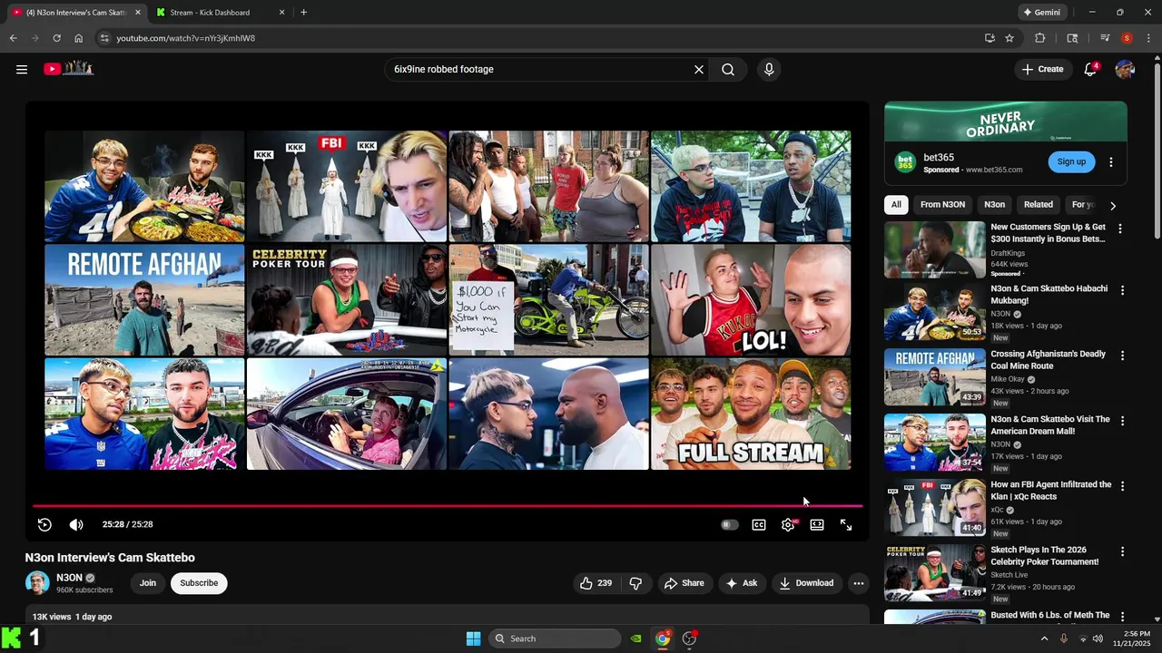
Task: Click the video progress bar
Action: pos(448,506)
